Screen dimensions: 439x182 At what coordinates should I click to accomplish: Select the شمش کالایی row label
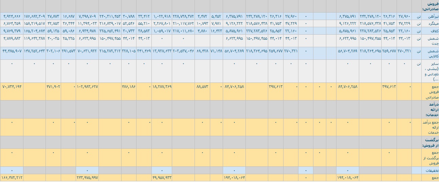tap(430, 53)
